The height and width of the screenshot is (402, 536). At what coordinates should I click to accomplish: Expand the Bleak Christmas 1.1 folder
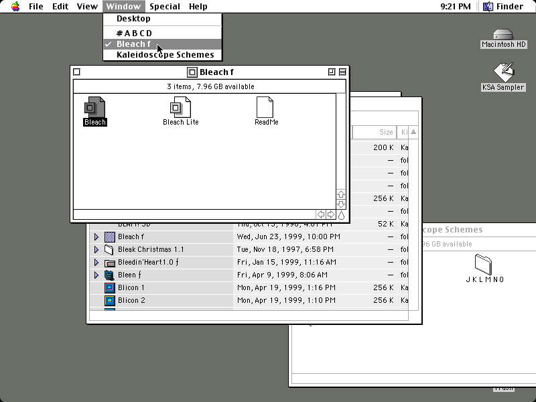(96, 249)
